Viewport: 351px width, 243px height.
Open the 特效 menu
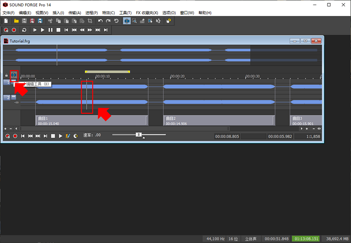click(x=108, y=13)
